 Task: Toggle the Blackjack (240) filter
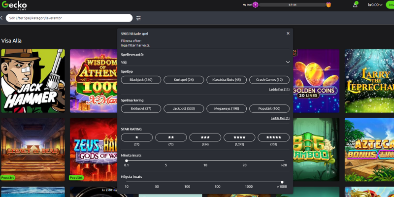pyautogui.click(x=141, y=80)
